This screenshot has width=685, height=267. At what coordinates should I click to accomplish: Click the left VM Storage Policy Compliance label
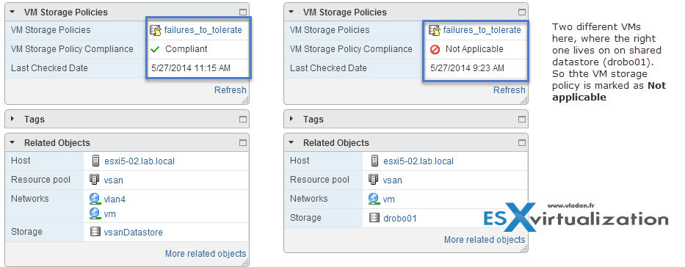point(72,49)
